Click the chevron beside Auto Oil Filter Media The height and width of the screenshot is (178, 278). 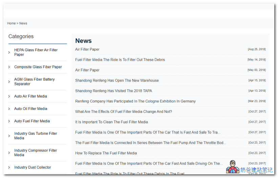coord(9,109)
